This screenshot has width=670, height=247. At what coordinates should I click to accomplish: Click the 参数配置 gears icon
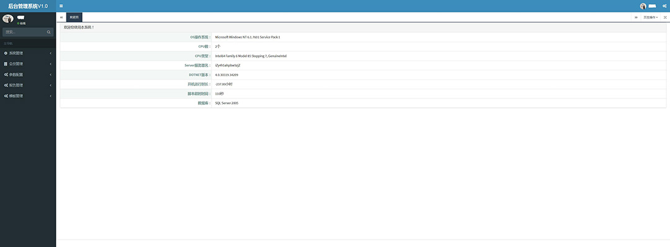(6, 75)
